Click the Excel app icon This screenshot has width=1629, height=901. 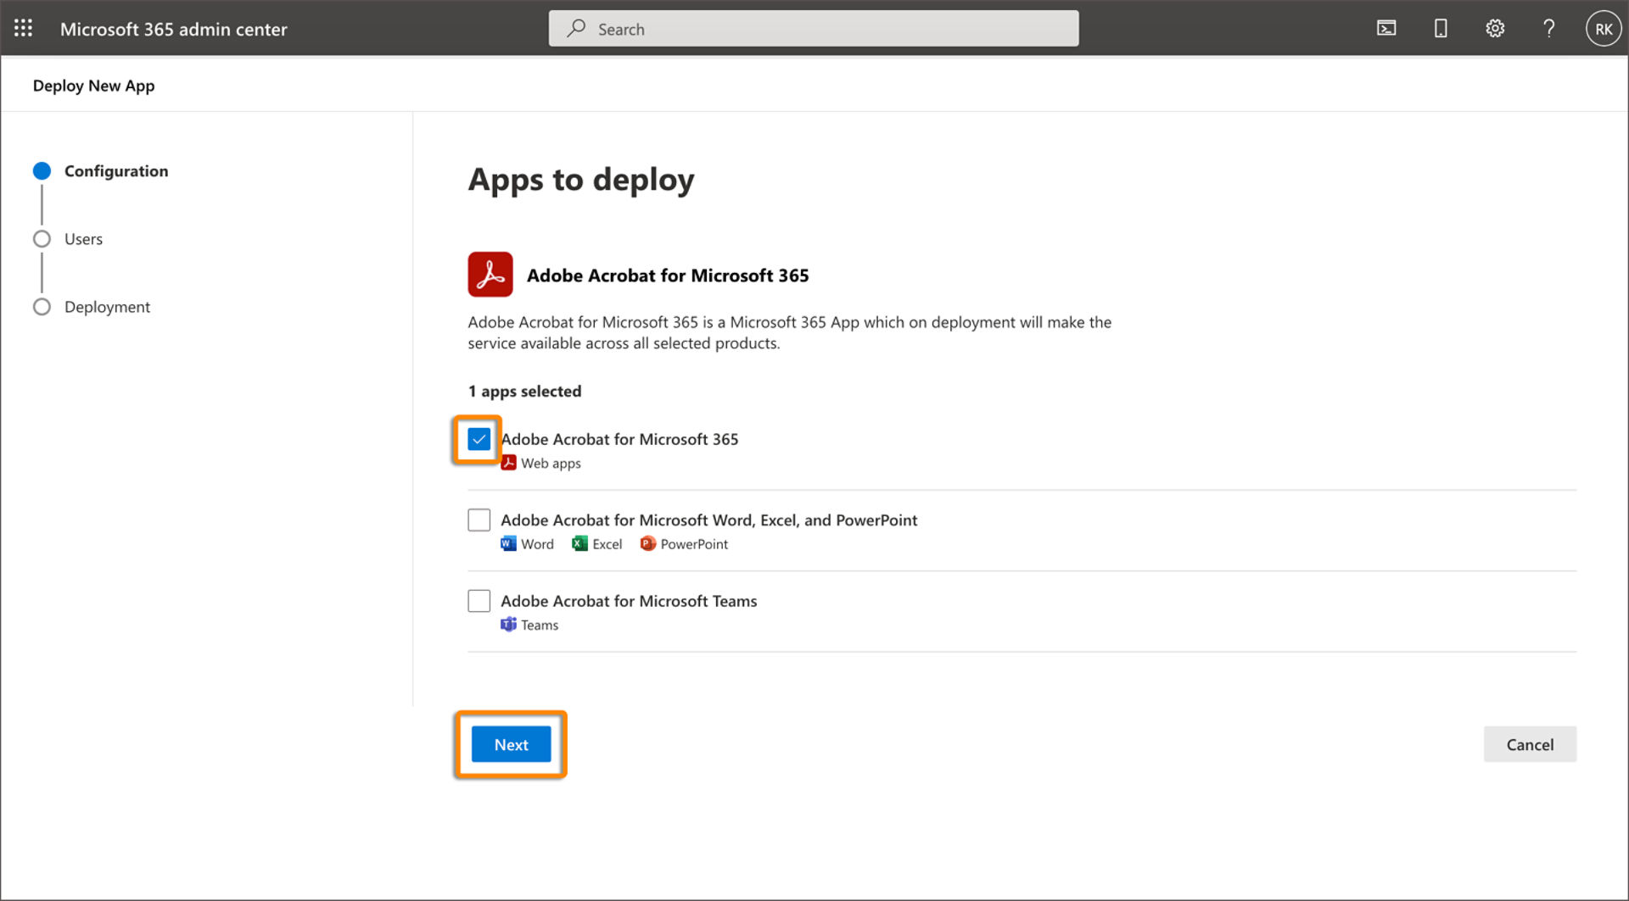[x=579, y=543]
